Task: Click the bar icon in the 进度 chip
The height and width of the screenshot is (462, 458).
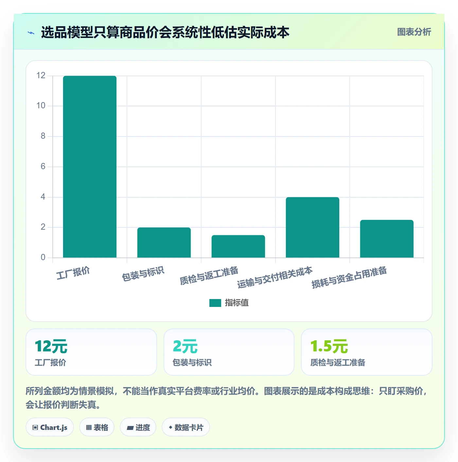Action: tap(130, 428)
